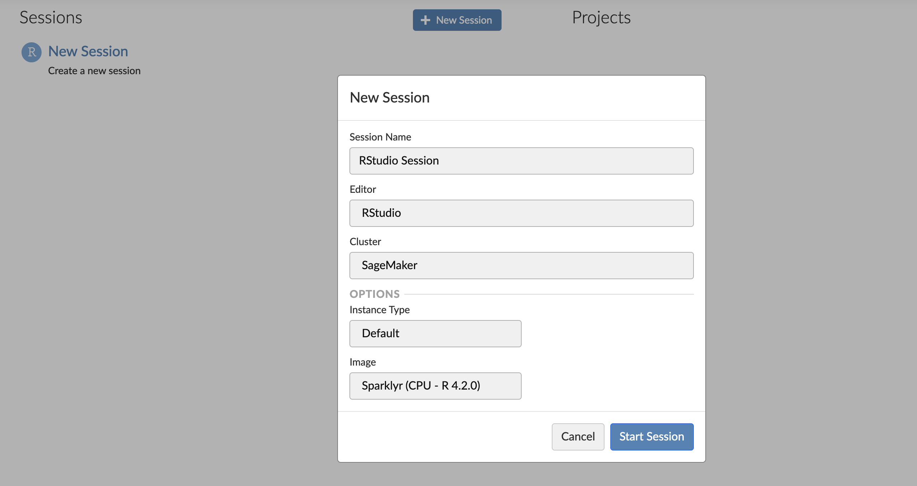
Task: Go to the Projects heading
Action: point(601,18)
